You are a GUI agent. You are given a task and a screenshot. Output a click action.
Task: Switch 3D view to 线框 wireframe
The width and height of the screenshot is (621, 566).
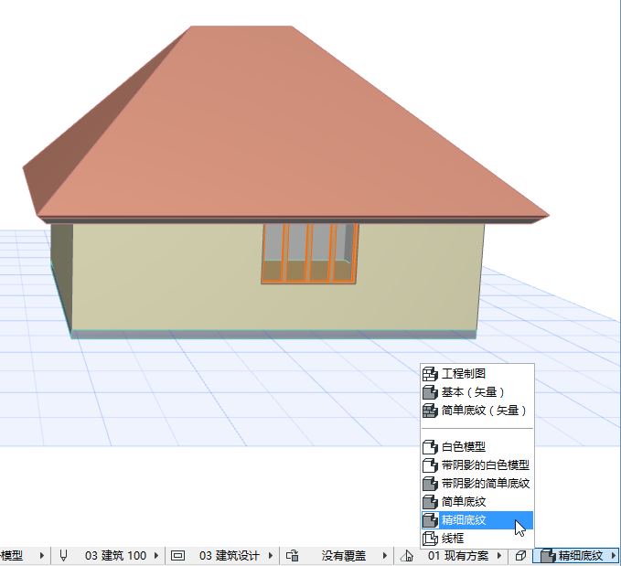(477, 539)
